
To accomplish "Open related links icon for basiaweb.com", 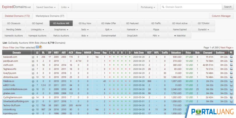I will (231, 57).
